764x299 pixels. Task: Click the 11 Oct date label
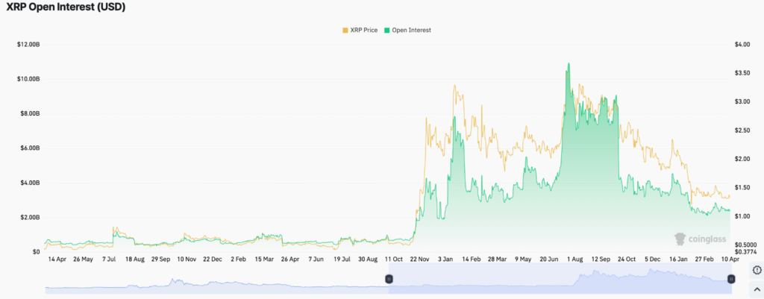tap(394, 259)
